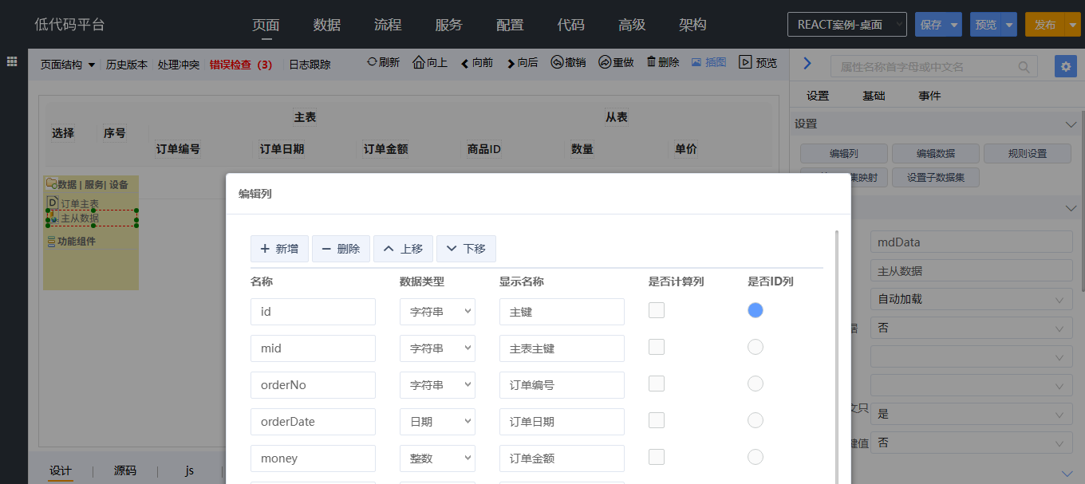Open the 发布 dropdown arrow

(x=1072, y=25)
